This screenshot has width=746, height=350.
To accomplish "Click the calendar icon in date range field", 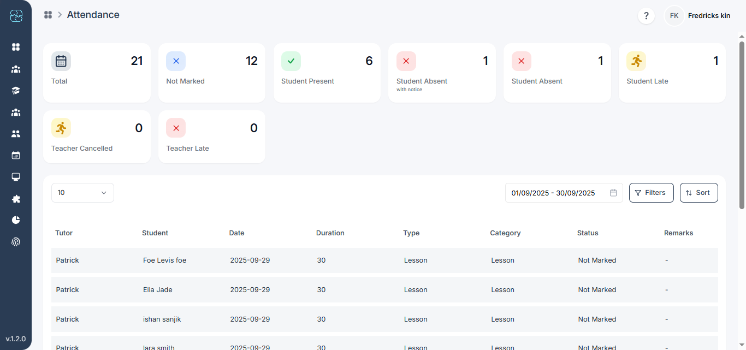I will pyautogui.click(x=613, y=193).
